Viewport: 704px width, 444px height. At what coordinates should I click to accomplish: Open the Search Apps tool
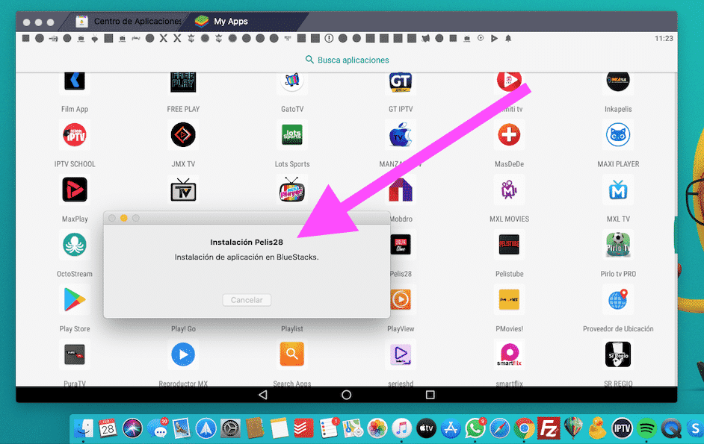[x=291, y=354]
